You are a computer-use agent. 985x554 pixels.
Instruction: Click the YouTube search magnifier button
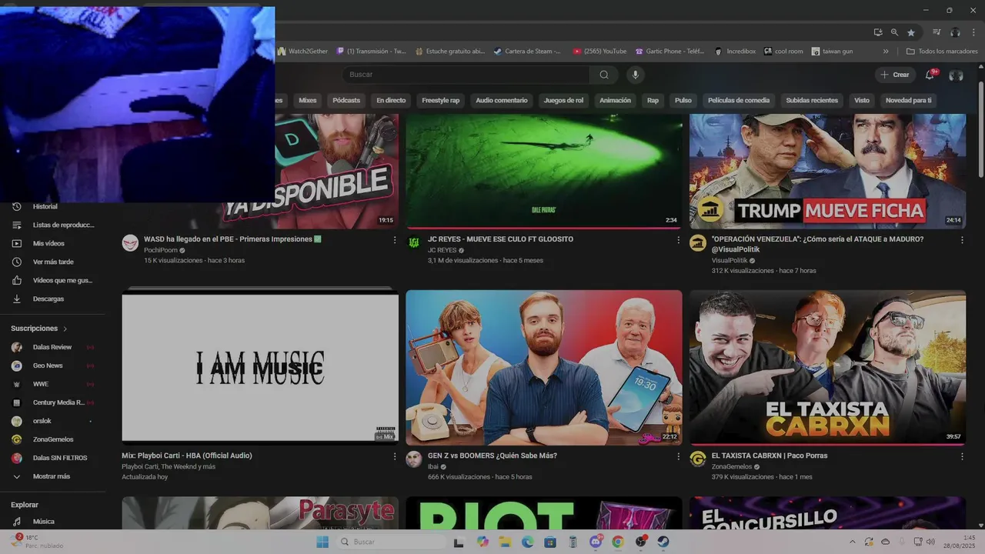pos(604,75)
